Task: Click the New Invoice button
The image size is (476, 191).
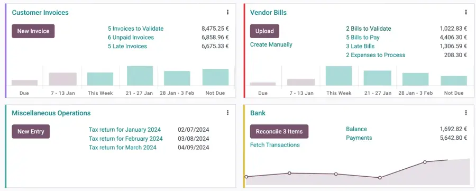Action: point(33,31)
